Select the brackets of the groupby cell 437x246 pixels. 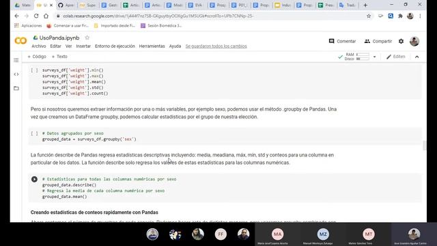35,133
